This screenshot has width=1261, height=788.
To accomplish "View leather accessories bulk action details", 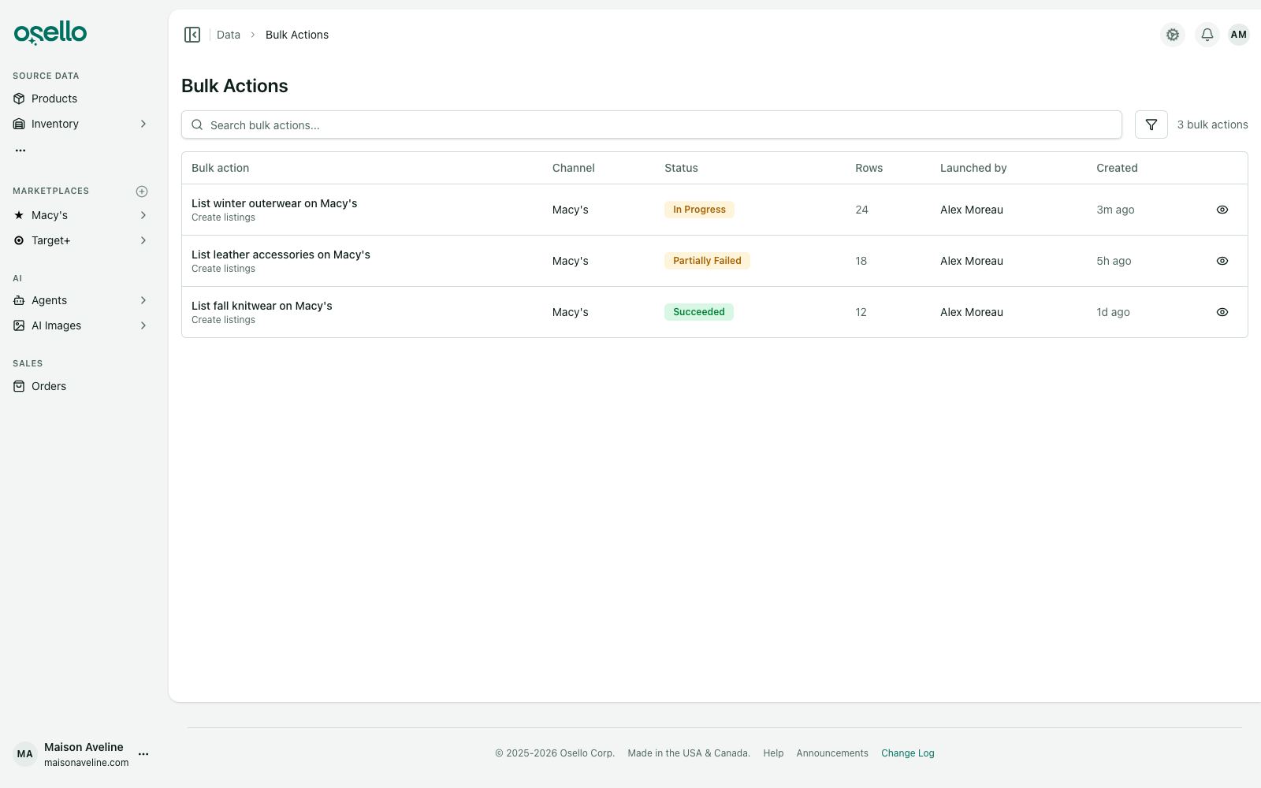I will tap(1222, 261).
